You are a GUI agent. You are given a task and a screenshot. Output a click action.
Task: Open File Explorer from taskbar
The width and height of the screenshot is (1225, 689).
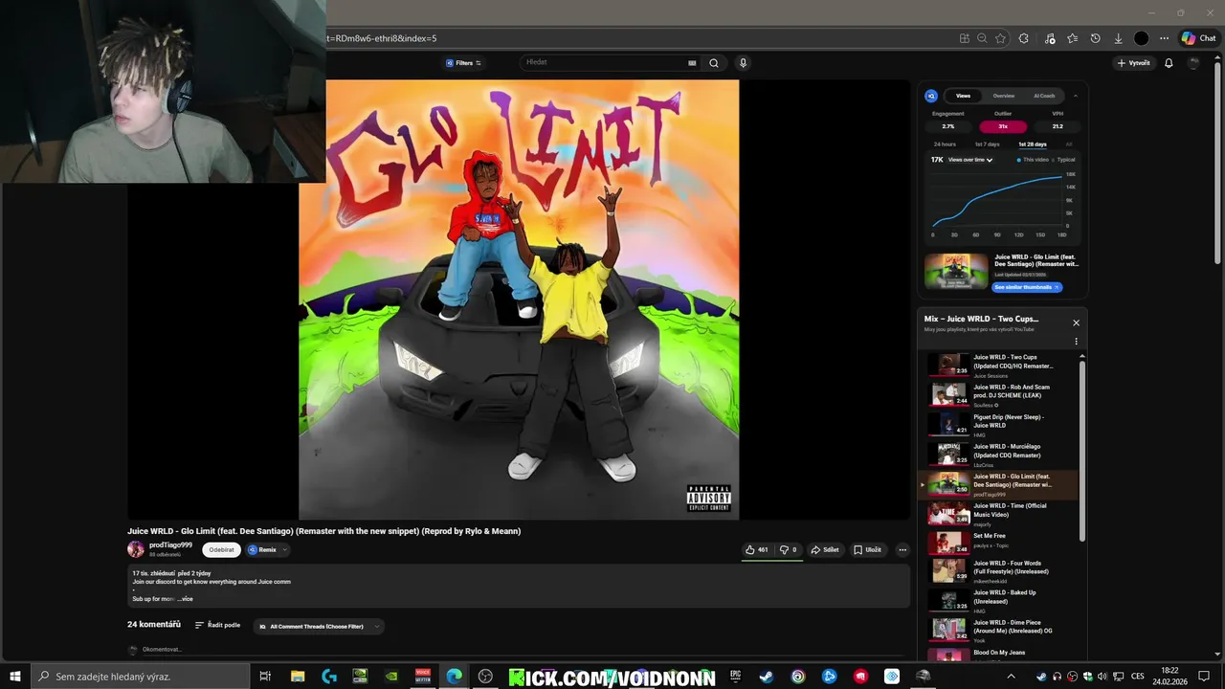click(x=298, y=677)
